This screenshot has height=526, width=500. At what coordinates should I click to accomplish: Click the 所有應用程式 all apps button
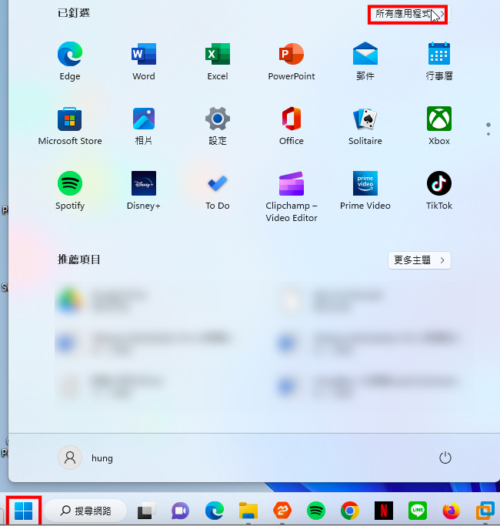tap(408, 15)
